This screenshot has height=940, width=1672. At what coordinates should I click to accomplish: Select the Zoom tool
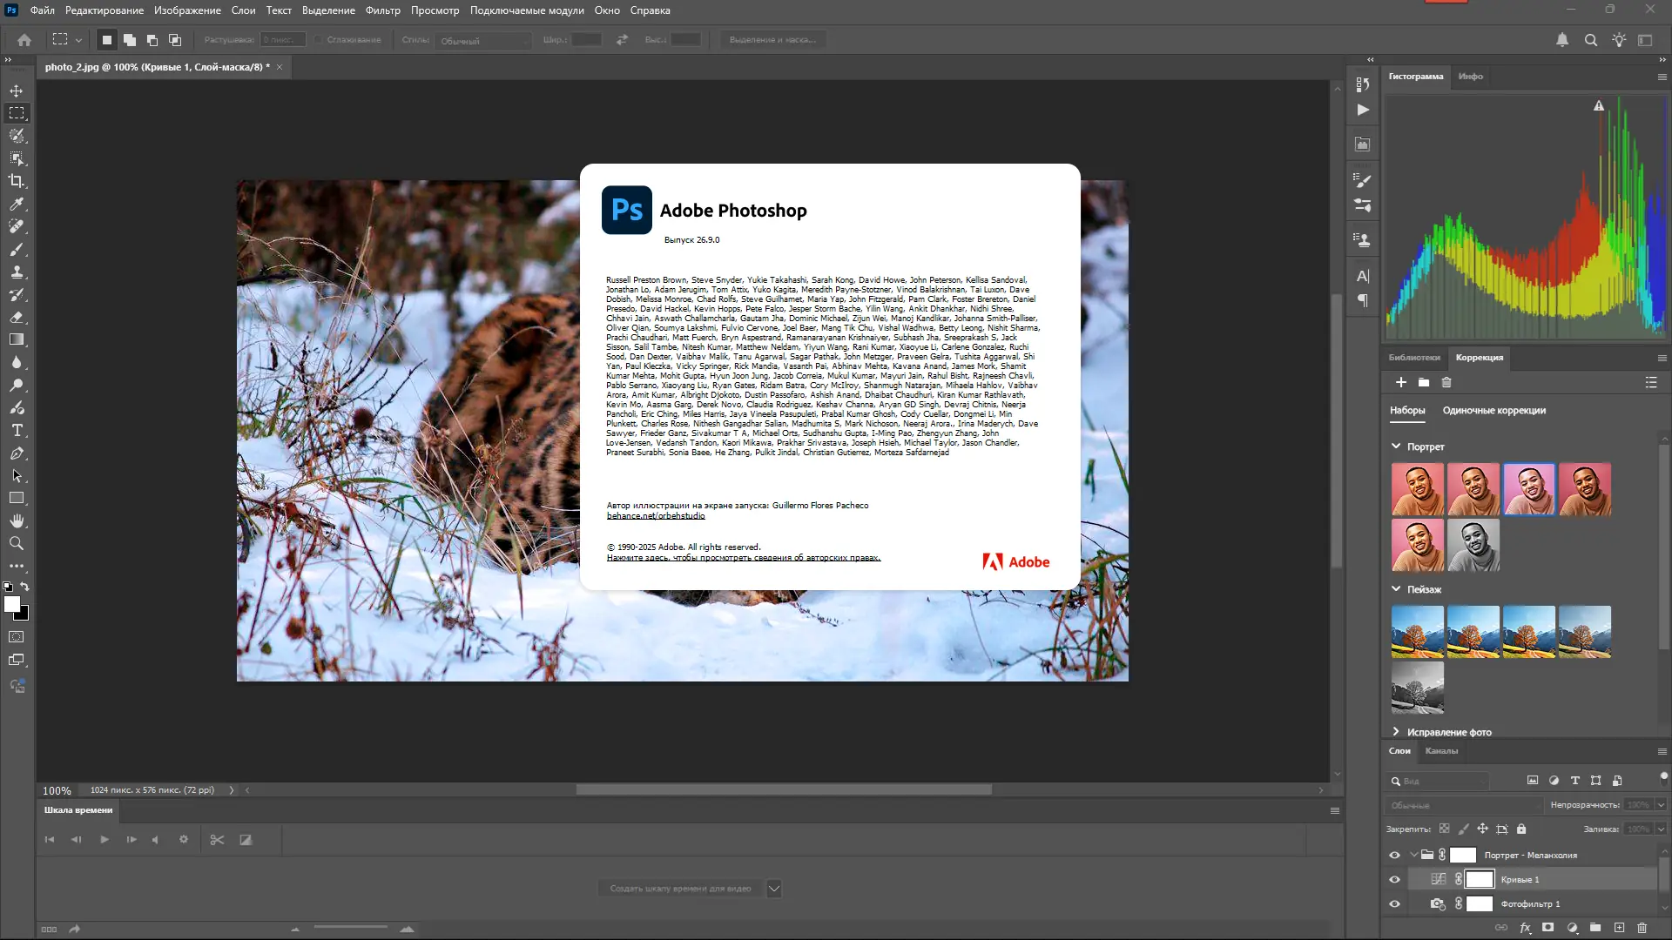(16, 543)
